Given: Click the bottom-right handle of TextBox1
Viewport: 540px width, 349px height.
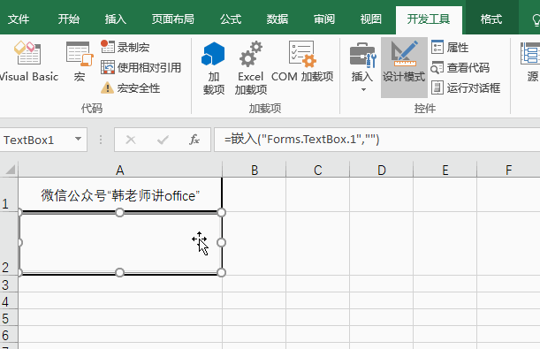Looking at the screenshot, I should [222, 273].
